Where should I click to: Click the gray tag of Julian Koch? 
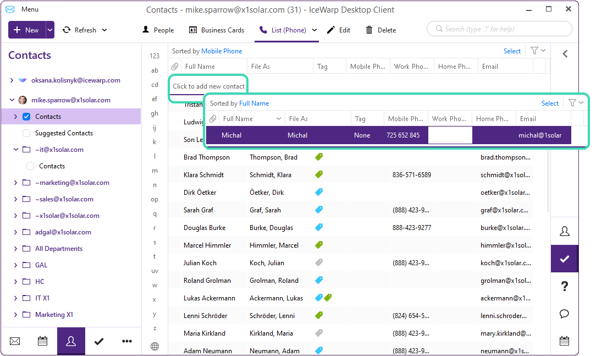pyautogui.click(x=319, y=262)
